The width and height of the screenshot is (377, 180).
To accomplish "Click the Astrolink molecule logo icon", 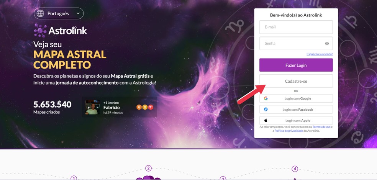I will tap(40, 31).
